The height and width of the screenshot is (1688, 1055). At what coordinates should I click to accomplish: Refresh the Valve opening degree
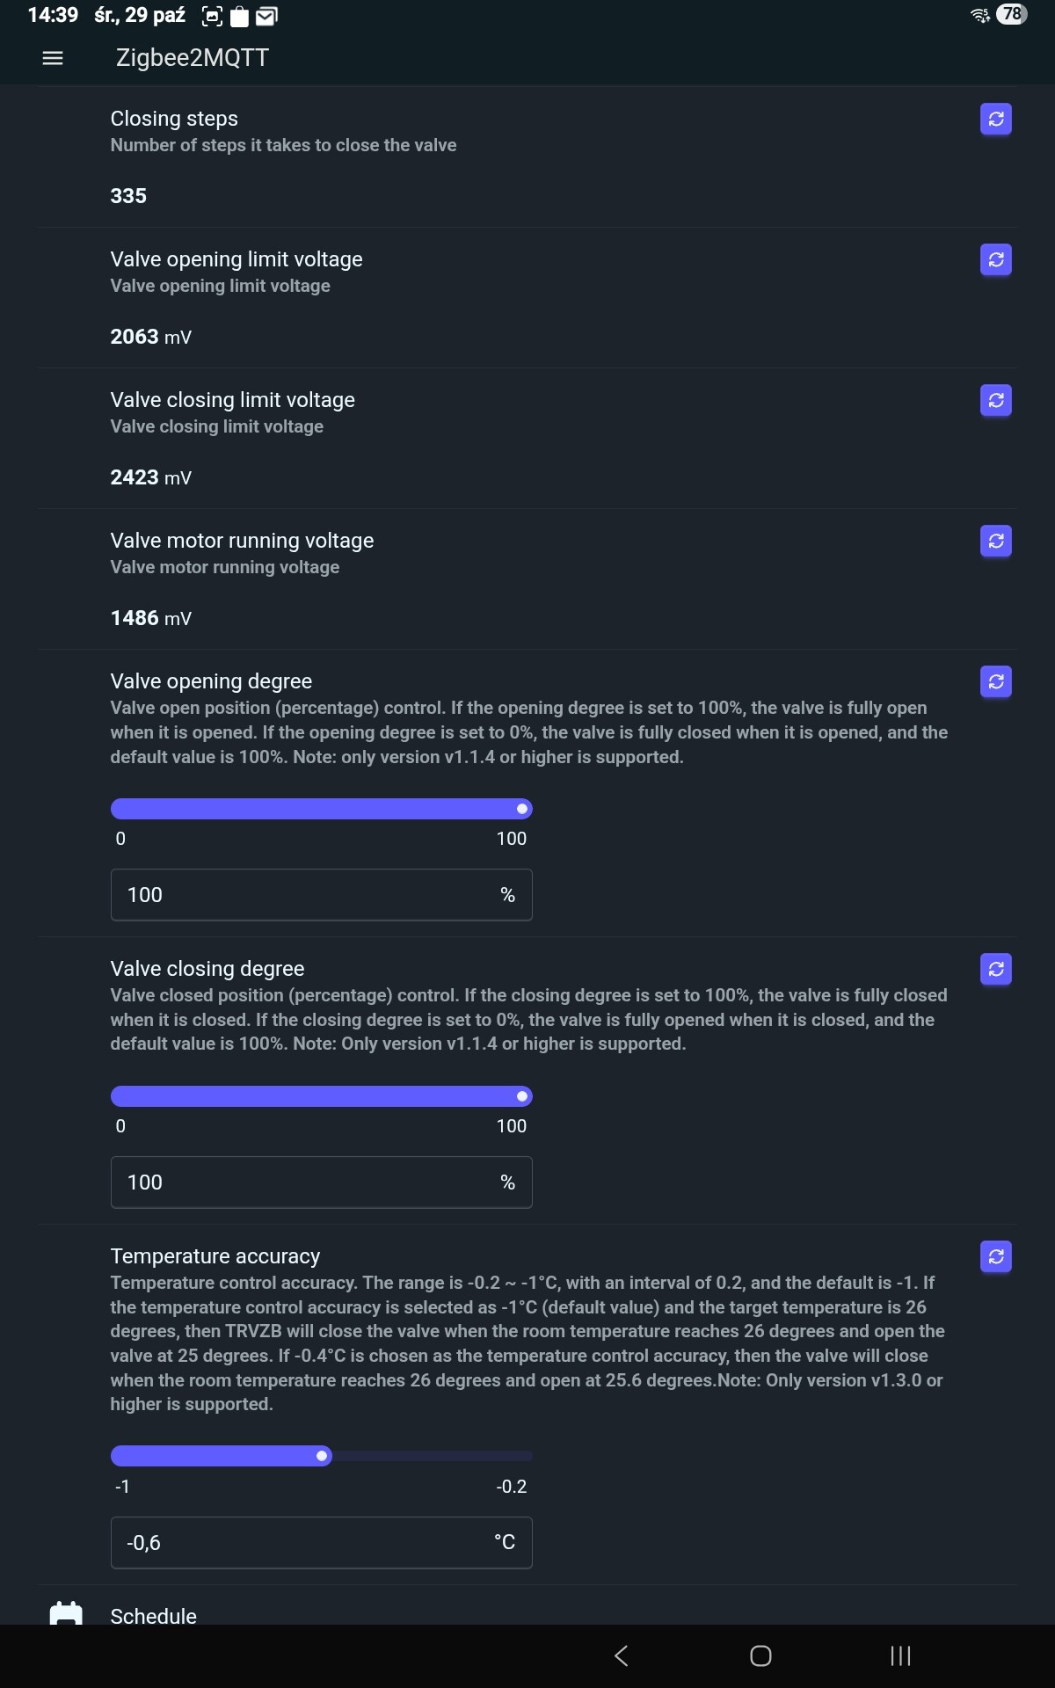995,682
